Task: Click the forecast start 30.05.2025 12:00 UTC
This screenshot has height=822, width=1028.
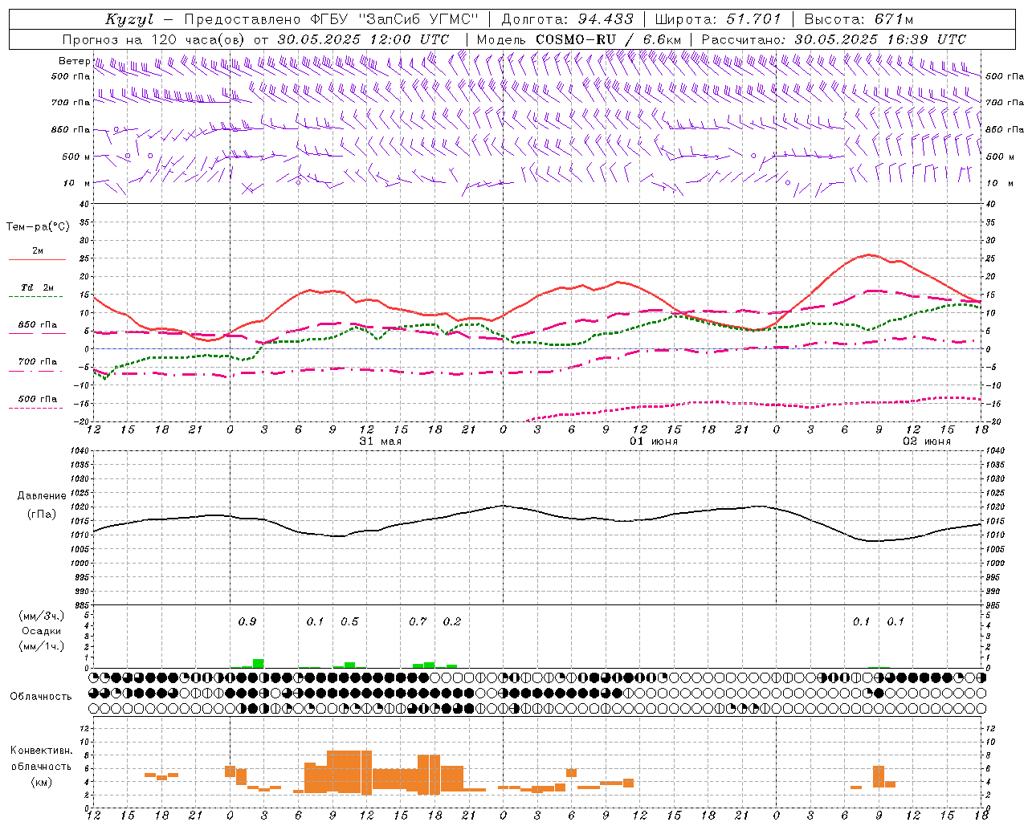Action: [363, 39]
